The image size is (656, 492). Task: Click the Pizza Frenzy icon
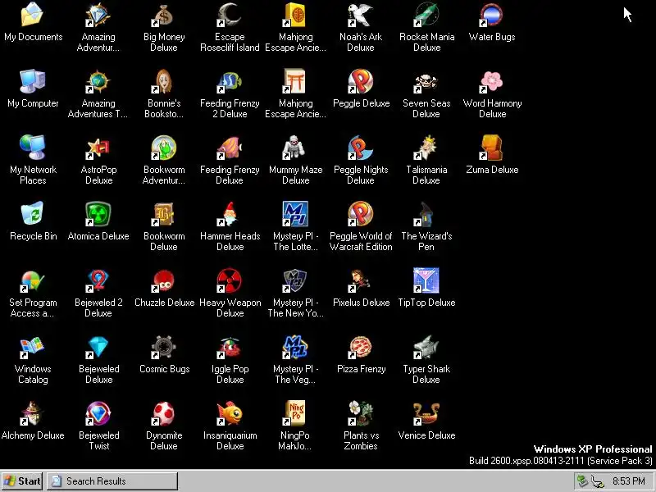[361, 347]
